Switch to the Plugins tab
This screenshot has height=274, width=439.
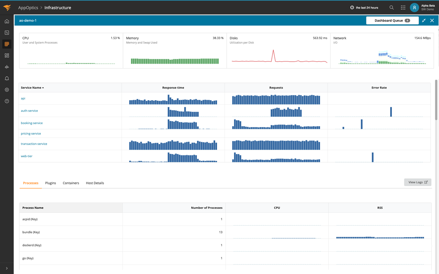(x=51, y=183)
